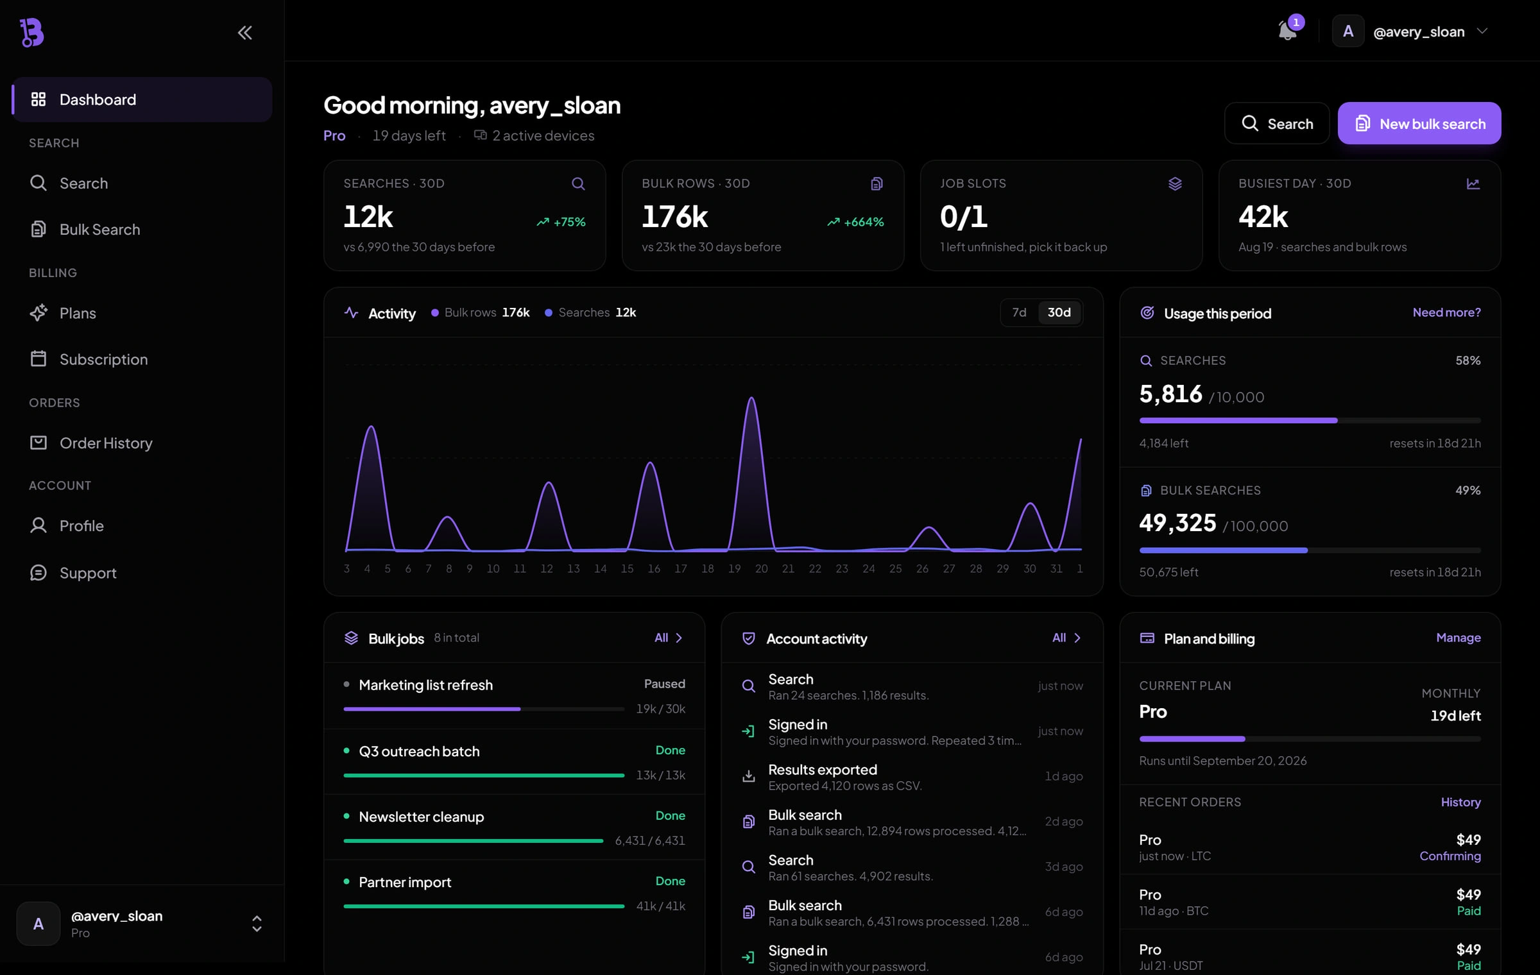The image size is (1540, 975).
Task: Click the Usage this period target icon
Action: point(1147,312)
